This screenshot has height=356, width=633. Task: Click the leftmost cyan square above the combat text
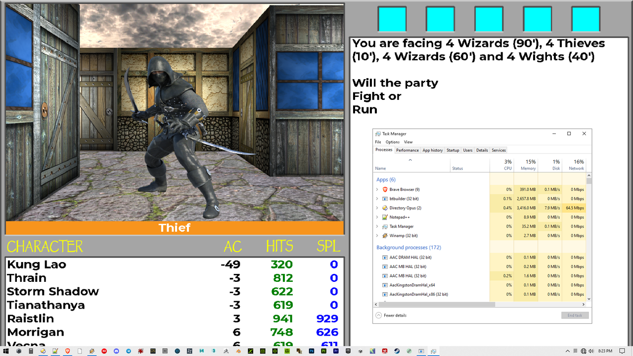click(392, 19)
